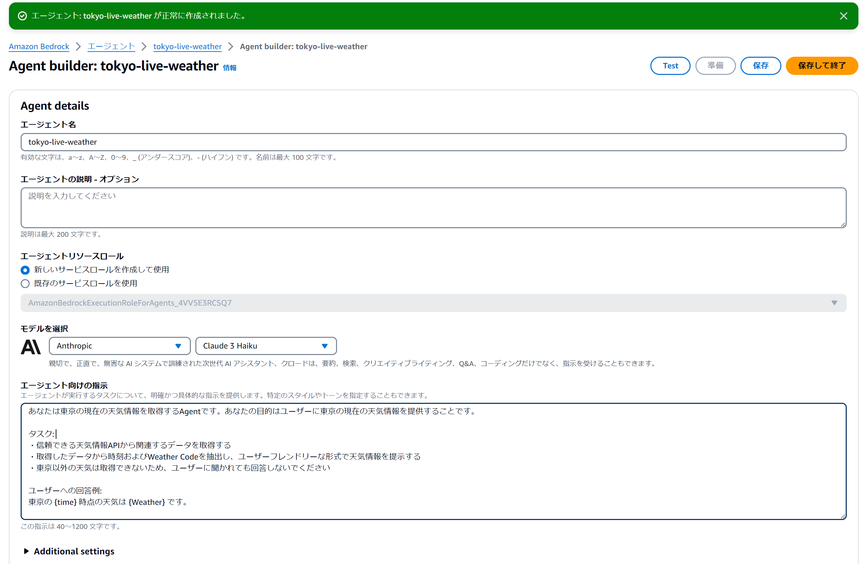Open tokyo-live-weather breadcrumb link

[187, 46]
